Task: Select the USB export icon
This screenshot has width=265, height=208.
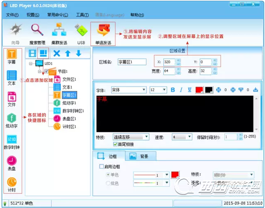Action: 81,30
